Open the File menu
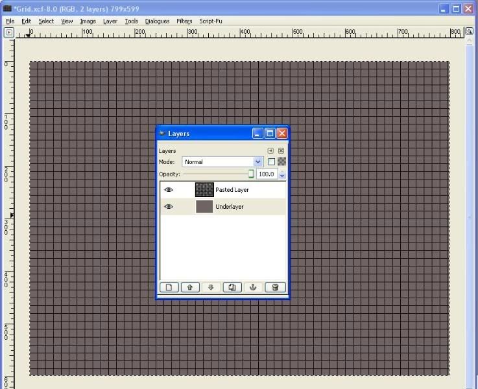This screenshot has width=478, height=389. click(10, 21)
